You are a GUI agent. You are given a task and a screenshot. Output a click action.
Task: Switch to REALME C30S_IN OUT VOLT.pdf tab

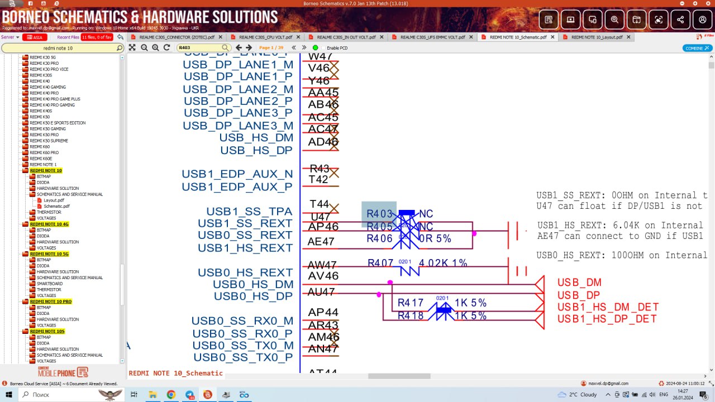point(346,37)
